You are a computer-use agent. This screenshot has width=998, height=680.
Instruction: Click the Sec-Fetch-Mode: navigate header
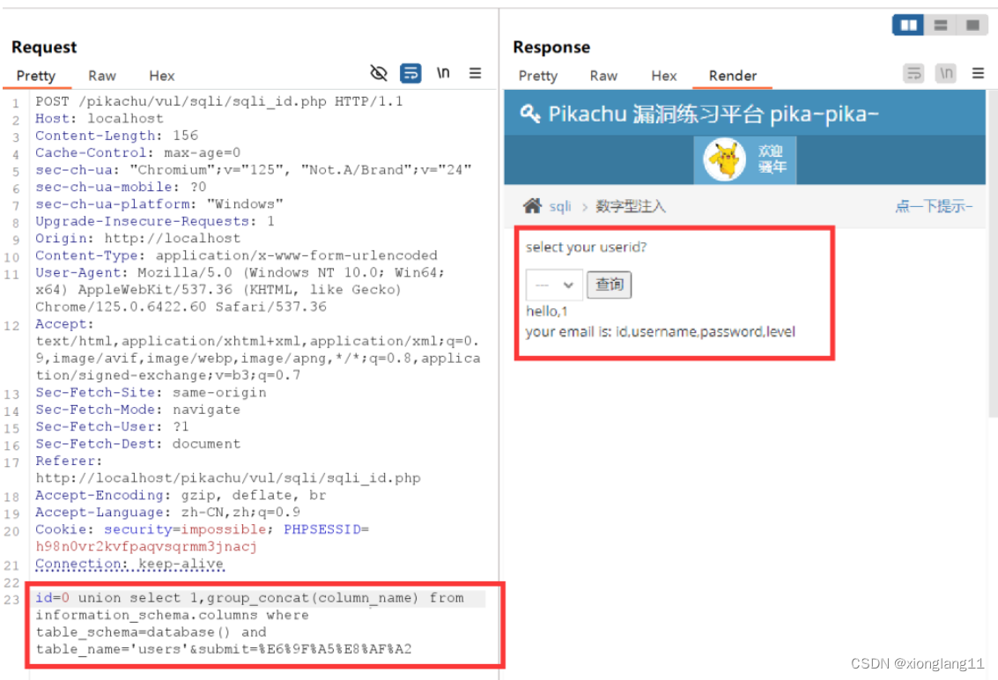tap(138, 410)
